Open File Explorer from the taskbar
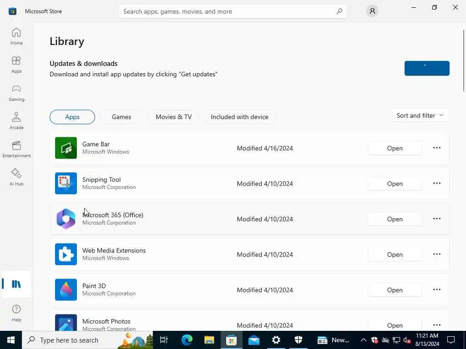The height and width of the screenshot is (349, 466). (x=209, y=340)
